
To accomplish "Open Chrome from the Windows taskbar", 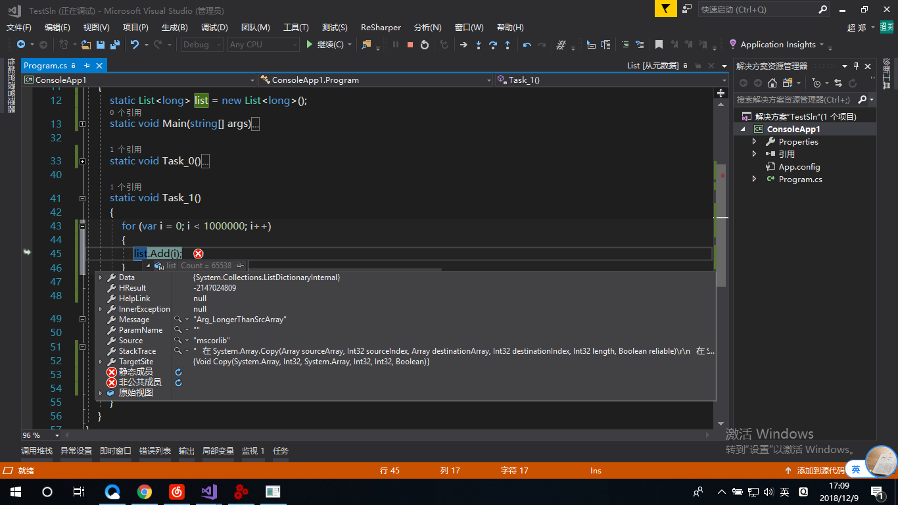I will click(x=145, y=491).
